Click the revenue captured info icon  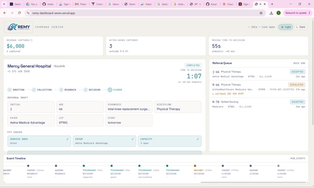click(x=32, y=40)
